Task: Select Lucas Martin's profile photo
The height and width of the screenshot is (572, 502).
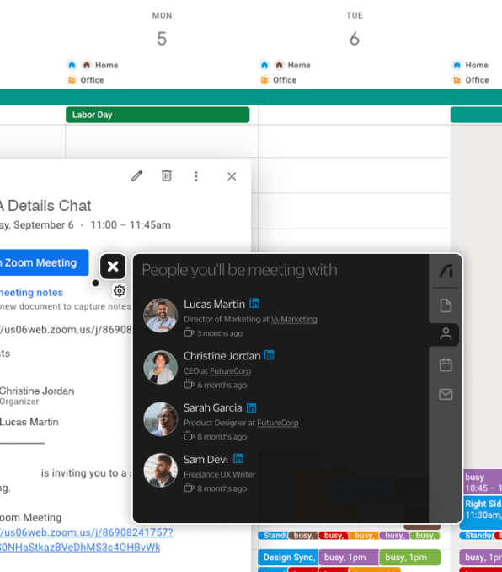Action: pyautogui.click(x=161, y=316)
